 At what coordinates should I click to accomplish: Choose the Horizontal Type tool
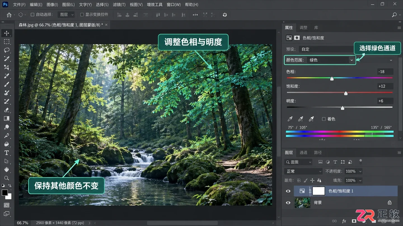(x=7, y=153)
